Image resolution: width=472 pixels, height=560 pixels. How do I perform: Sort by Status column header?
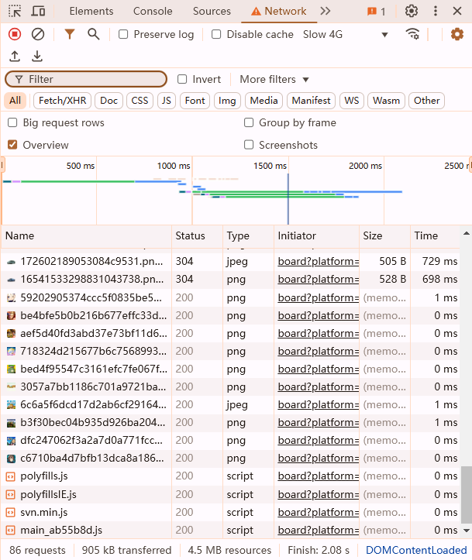point(197,235)
